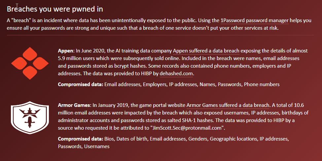Visit the dehashed.com link
322x161 pixels.
point(176,74)
